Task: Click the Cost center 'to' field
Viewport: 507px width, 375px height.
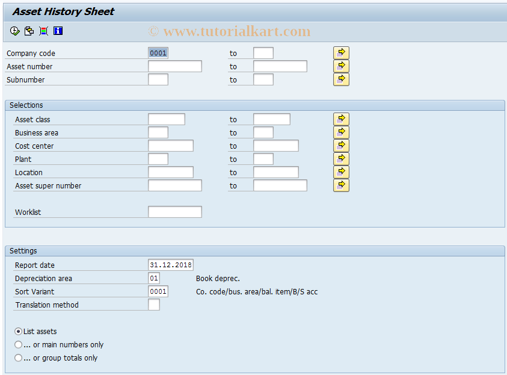Action: pos(276,146)
